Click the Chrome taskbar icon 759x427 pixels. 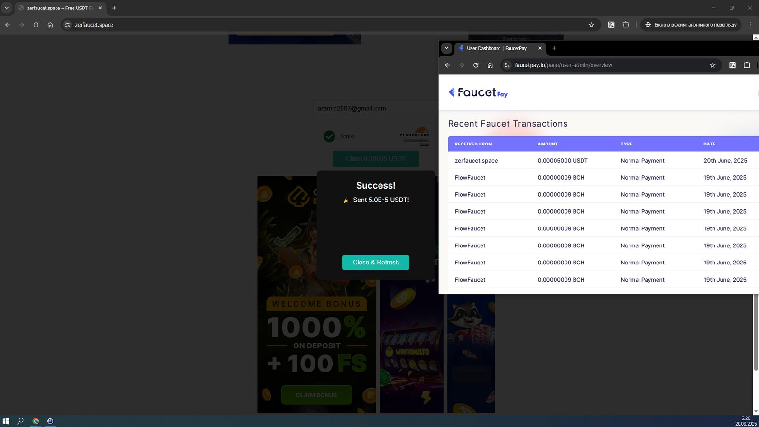point(36,421)
